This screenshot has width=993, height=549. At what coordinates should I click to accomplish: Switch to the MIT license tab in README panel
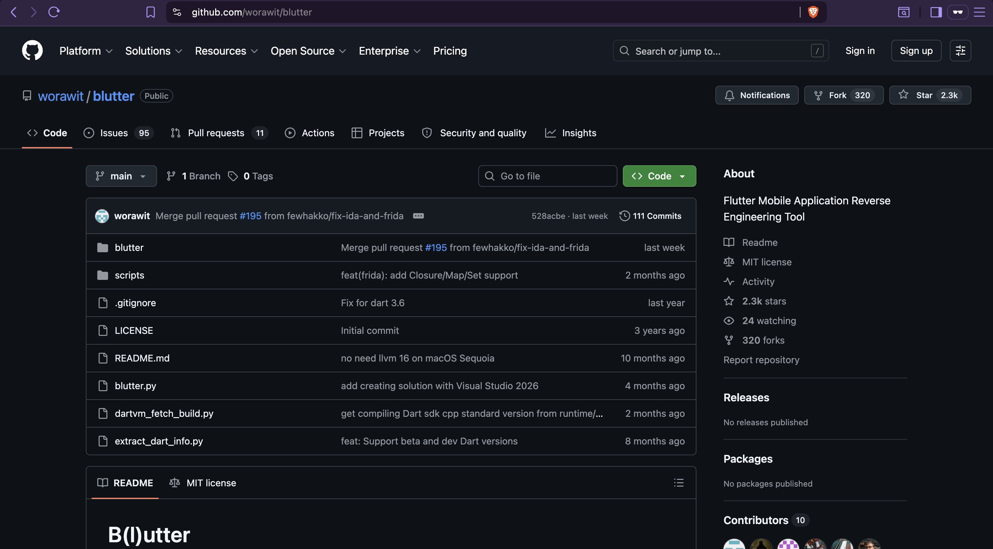click(x=203, y=483)
